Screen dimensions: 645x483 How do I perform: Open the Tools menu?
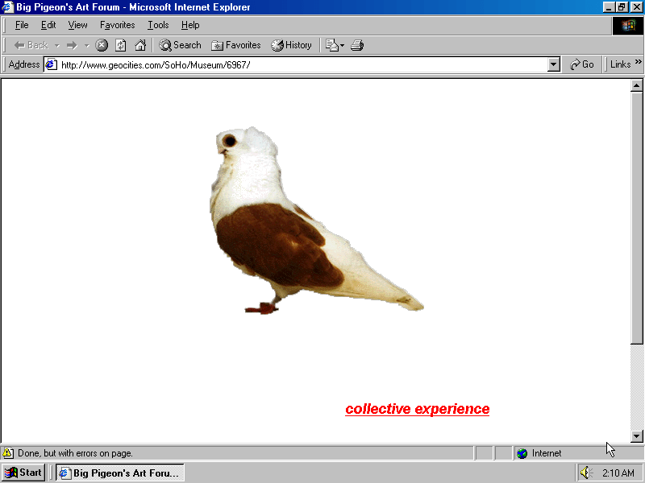pos(158,25)
